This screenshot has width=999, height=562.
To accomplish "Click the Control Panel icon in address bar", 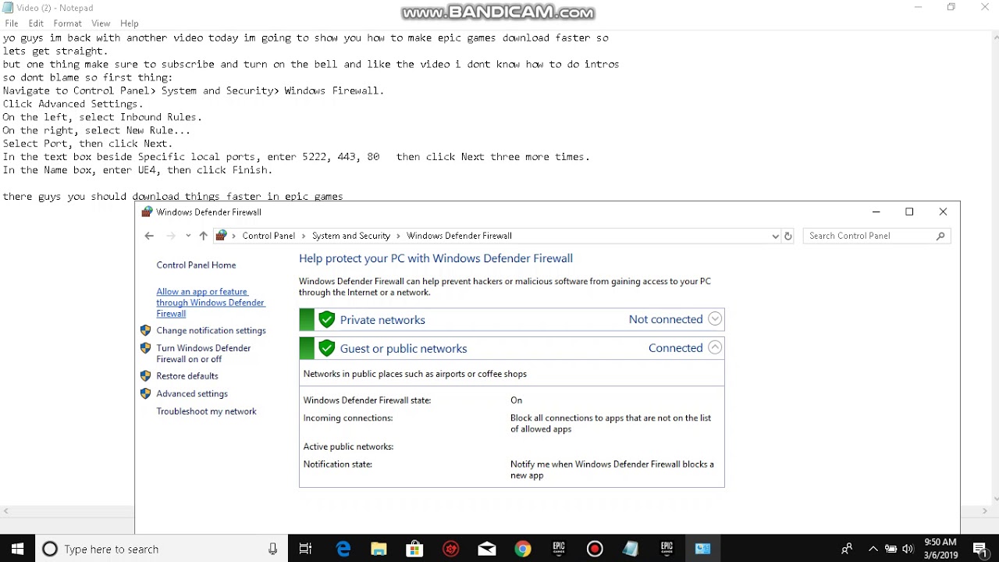I will coord(222,236).
